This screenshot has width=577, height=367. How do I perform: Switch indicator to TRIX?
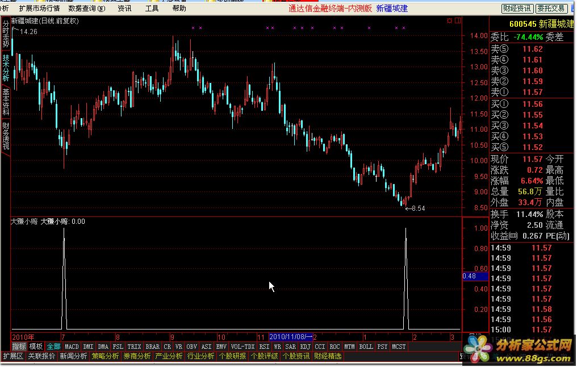135,347
